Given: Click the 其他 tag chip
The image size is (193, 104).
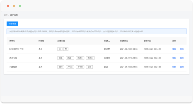Looking at the screenshot, I should pyautogui.click(x=61, y=58).
